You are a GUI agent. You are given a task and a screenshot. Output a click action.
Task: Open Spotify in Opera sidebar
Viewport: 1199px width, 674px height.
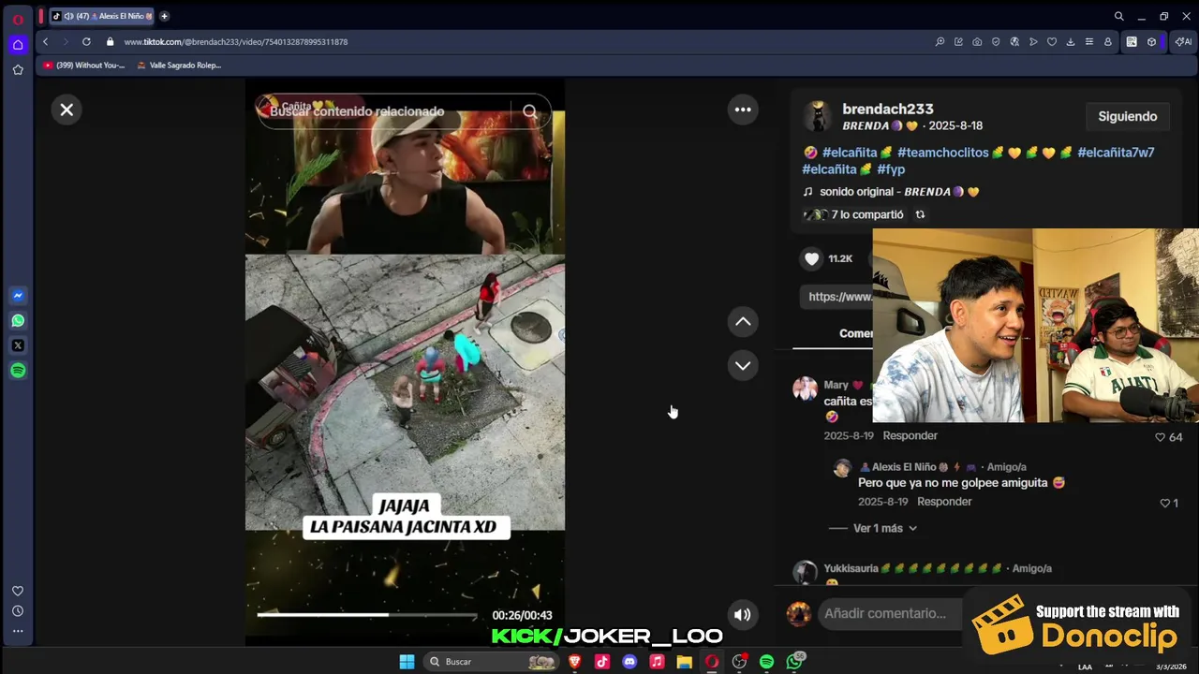tap(18, 371)
